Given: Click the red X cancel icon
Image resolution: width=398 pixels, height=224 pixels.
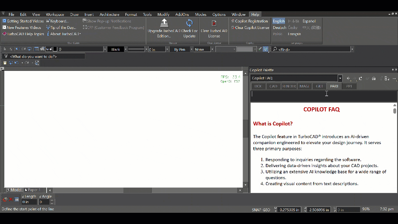Looking at the screenshot, I should (11, 199).
